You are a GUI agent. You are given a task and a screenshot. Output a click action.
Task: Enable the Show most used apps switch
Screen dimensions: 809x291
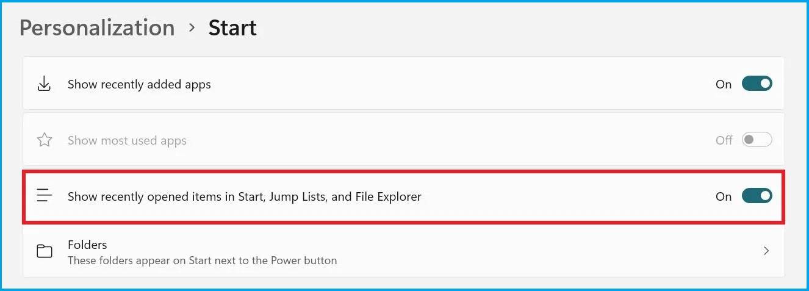click(x=757, y=140)
